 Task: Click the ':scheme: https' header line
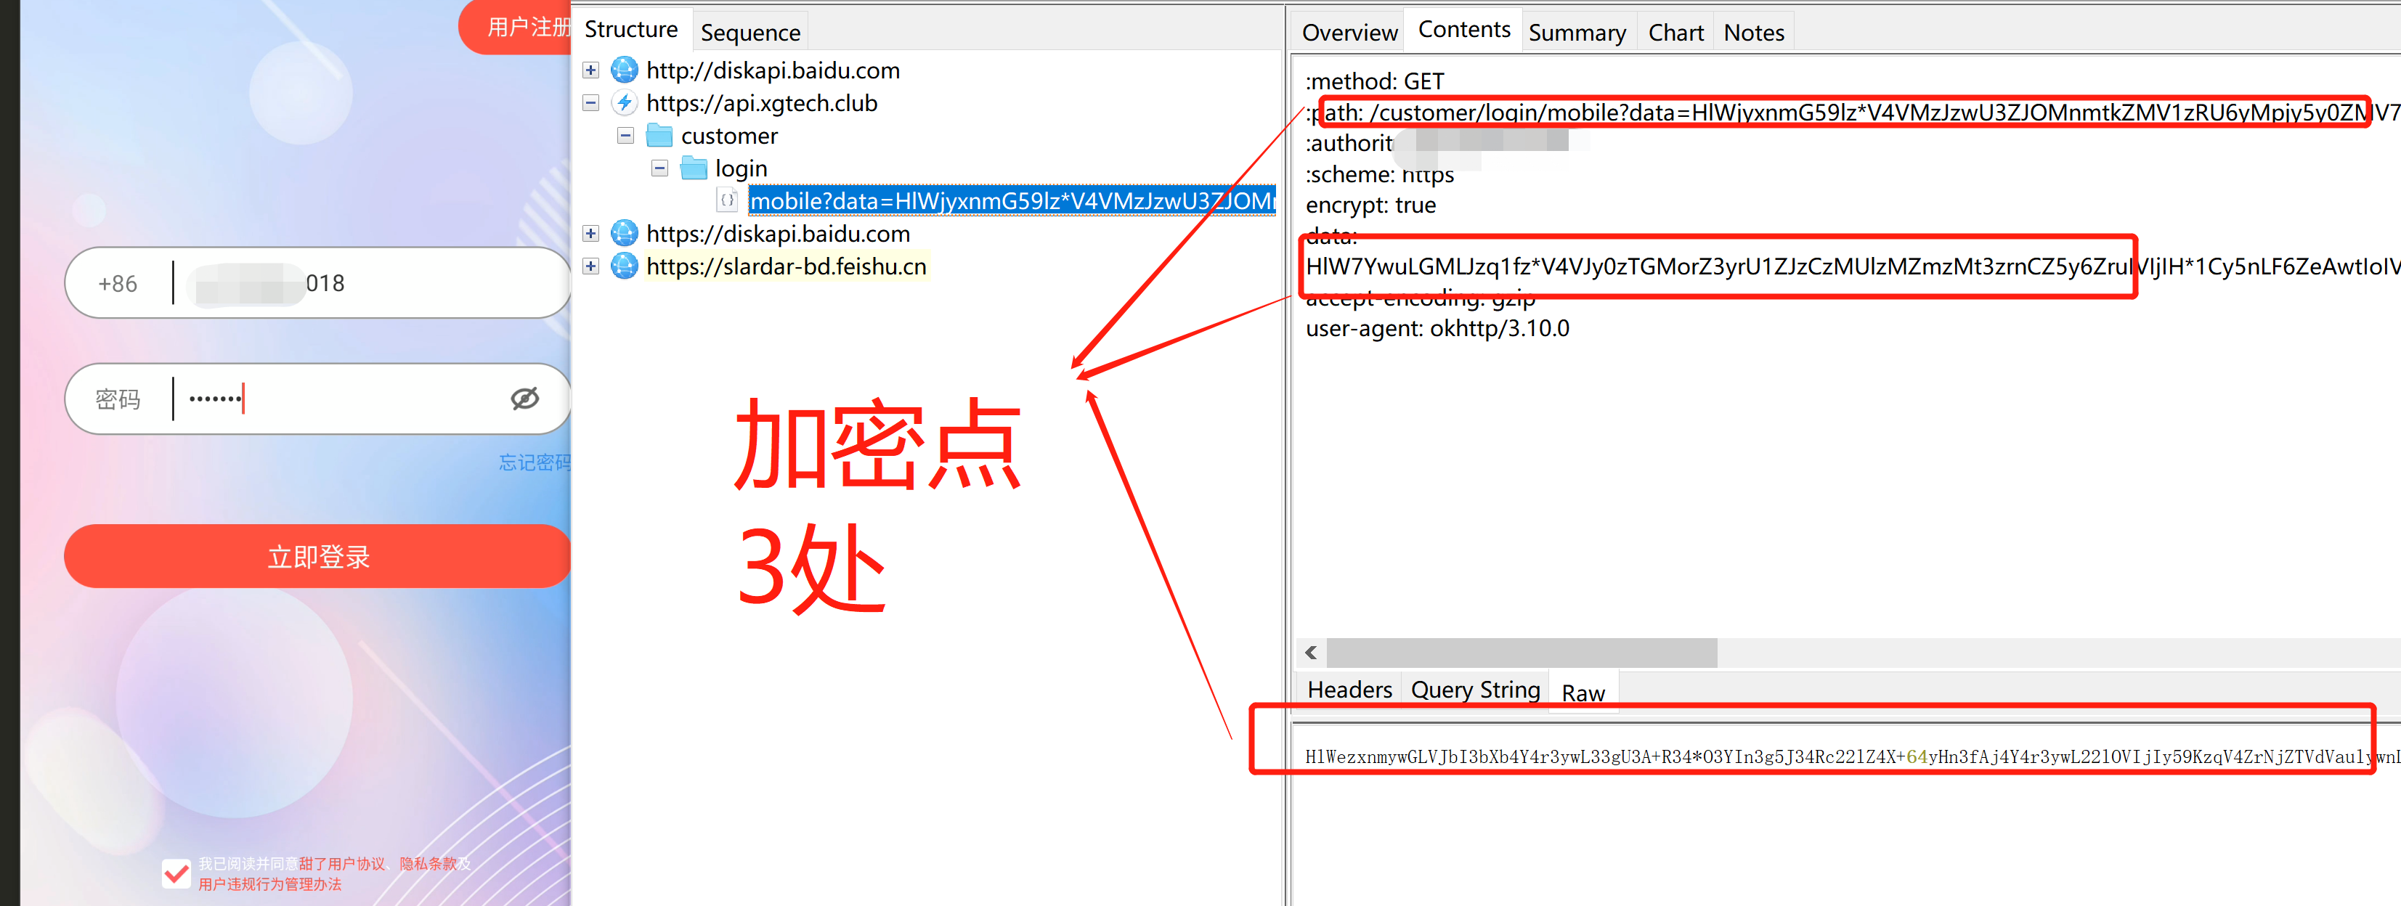tap(1379, 174)
